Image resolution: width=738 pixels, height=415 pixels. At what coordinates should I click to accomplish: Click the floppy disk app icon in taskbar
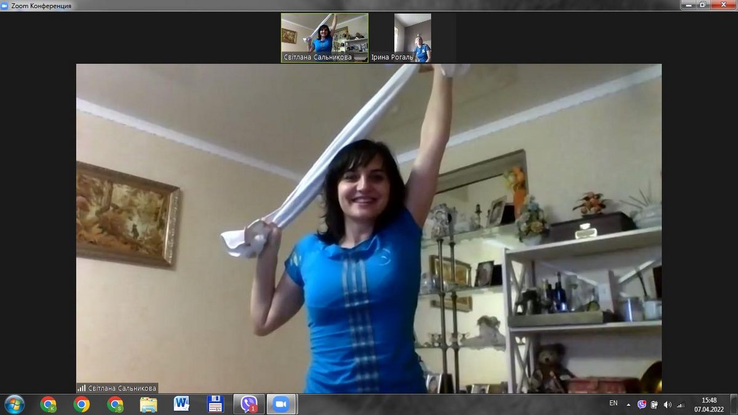pos(215,404)
